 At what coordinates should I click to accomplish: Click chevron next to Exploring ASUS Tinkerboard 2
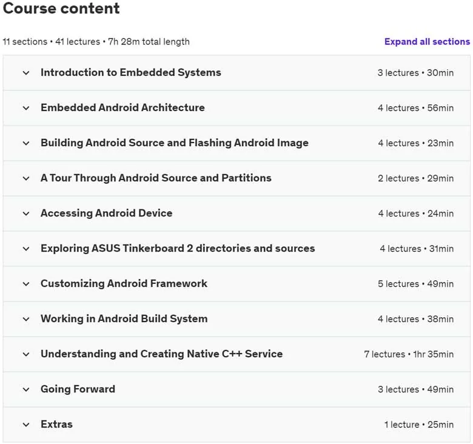(26, 249)
